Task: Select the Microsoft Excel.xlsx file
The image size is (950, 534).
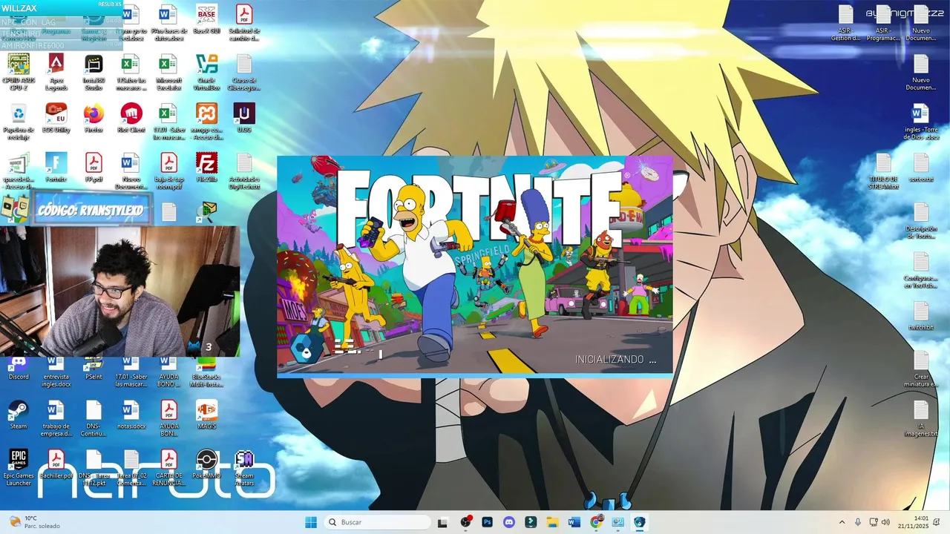Action: tap(169, 72)
